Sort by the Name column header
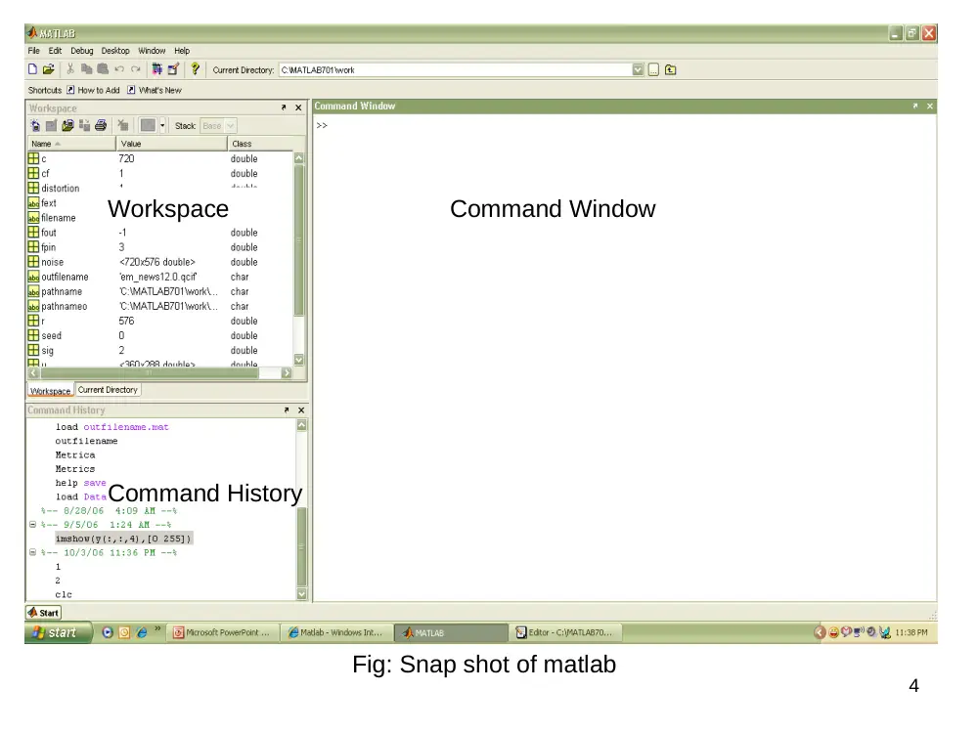Viewport: 978px width, 733px height. 71,144
